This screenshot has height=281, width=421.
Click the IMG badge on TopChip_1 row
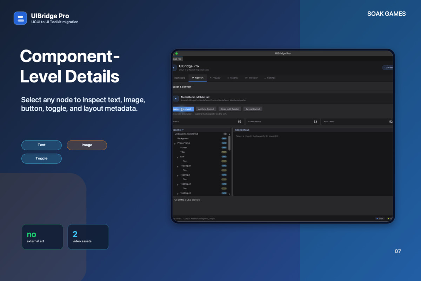tap(224, 175)
